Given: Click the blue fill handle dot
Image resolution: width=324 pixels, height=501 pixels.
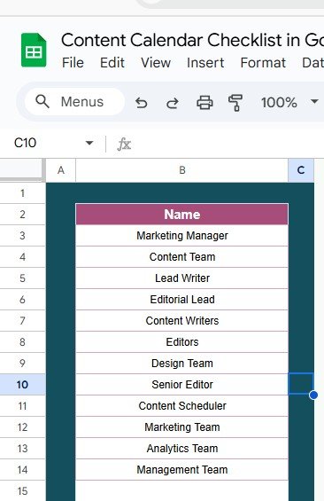Looking at the screenshot, I should (313, 395).
